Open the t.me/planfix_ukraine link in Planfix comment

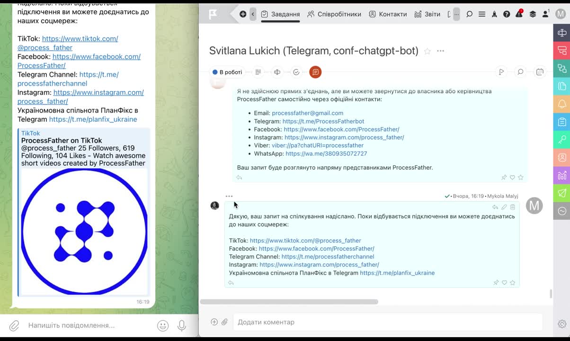click(x=397, y=273)
